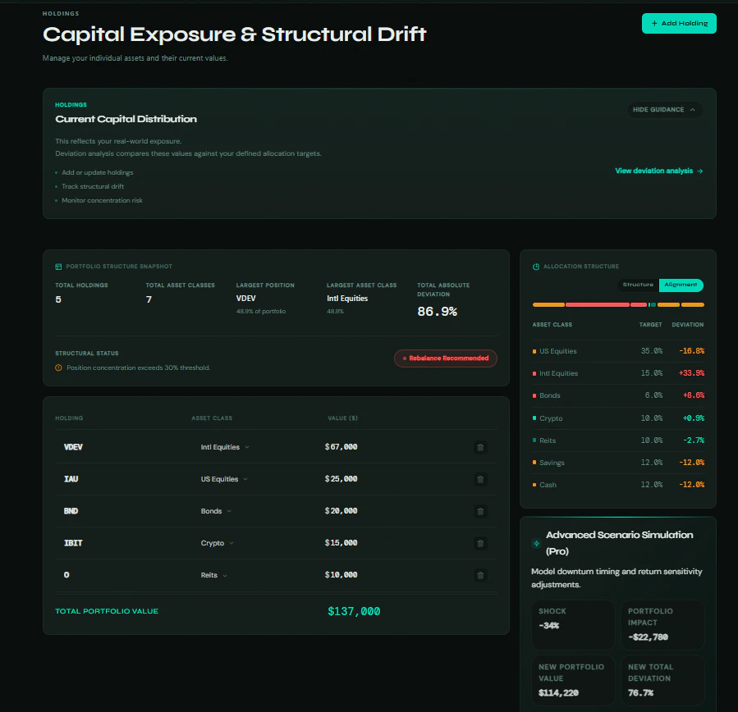Open asset class dropdown for VDEV

[x=225, y=447]
